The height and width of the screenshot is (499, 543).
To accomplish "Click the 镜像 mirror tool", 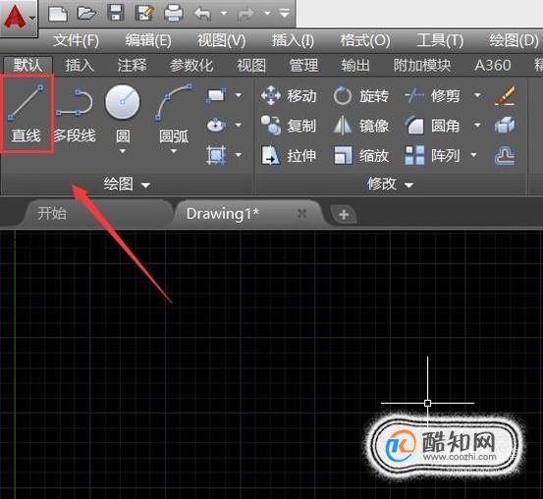I will click(x=361, y=126).
